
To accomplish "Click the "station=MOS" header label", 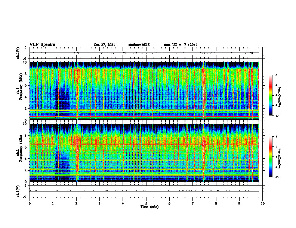I will (139, 45).
